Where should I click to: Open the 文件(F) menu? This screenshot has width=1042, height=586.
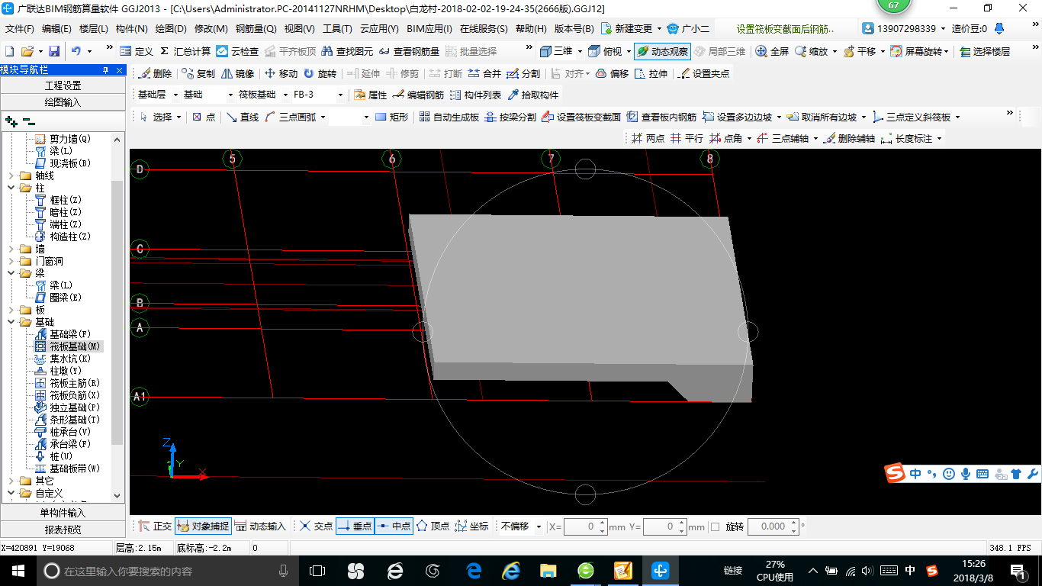[x=20, y=29]
